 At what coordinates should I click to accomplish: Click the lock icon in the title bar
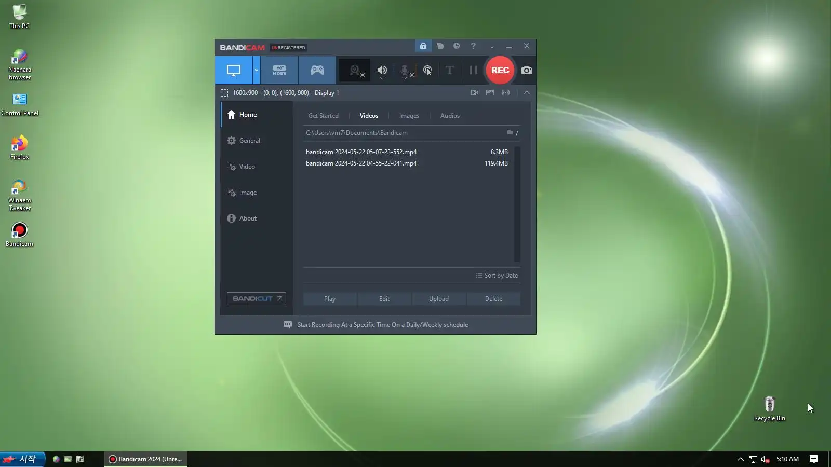pos(423,46)
